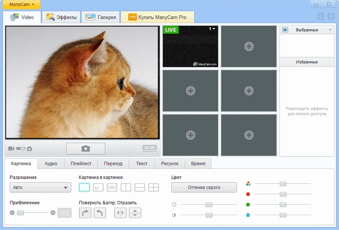Toggle the eye icon beside Выбранные
339x230 pixels.
(285, 30)
